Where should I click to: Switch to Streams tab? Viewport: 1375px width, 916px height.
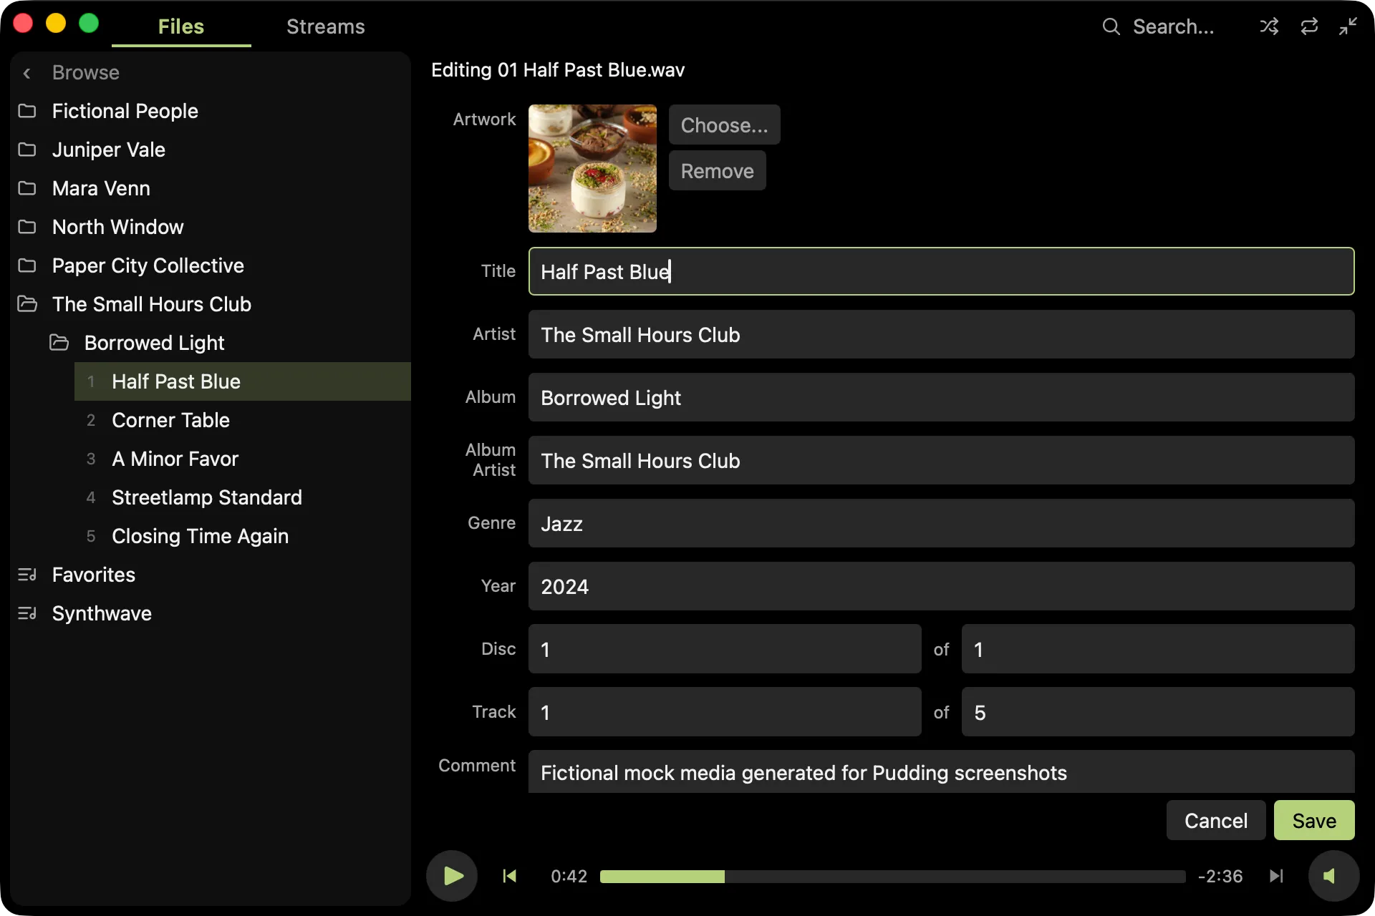point(326,27)
